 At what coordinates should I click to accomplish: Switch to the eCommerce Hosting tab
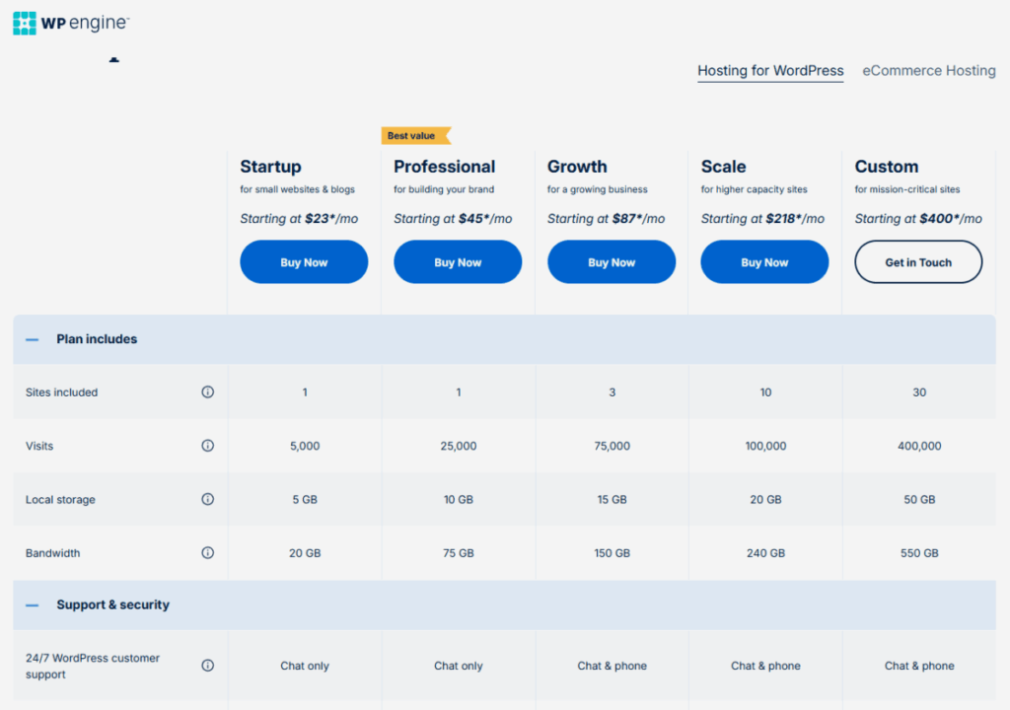pyautogui.click(x=928, y=71)
